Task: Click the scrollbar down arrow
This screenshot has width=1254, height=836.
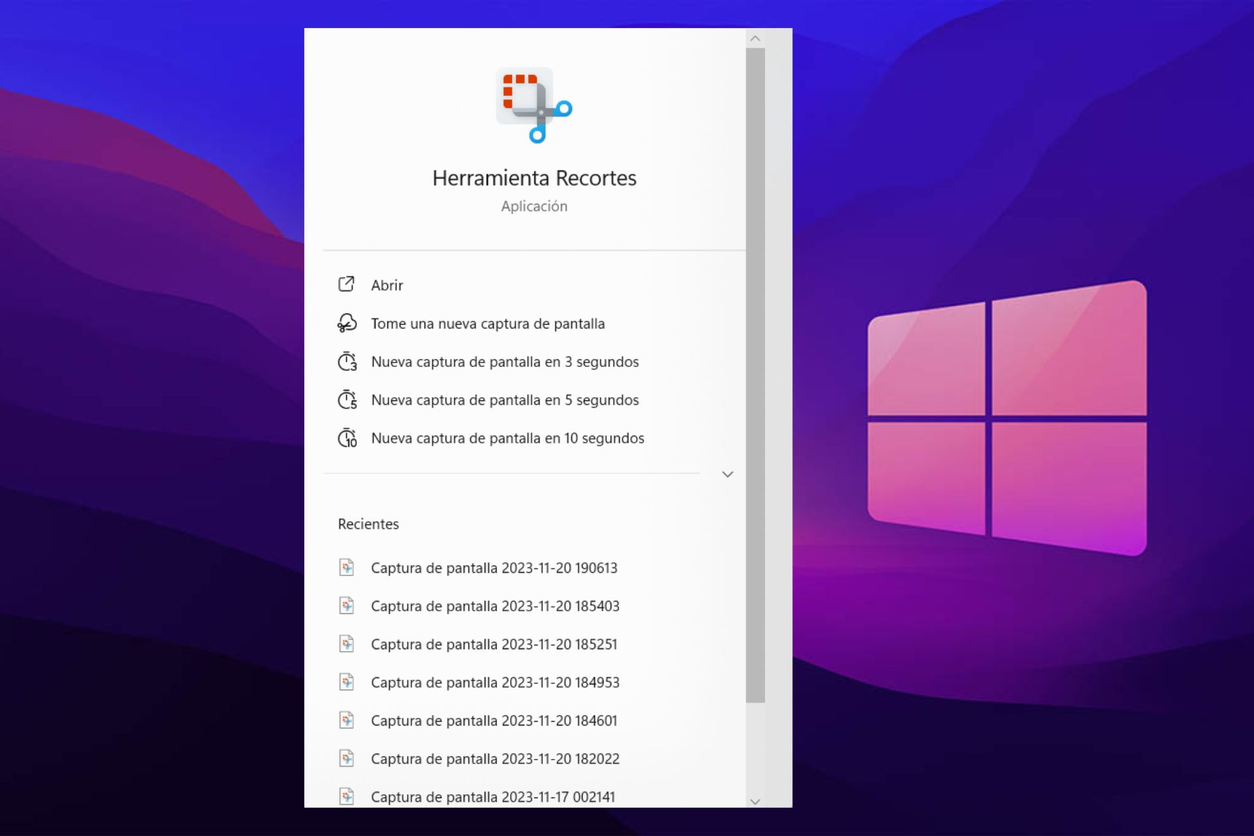Action: point(755,801)
